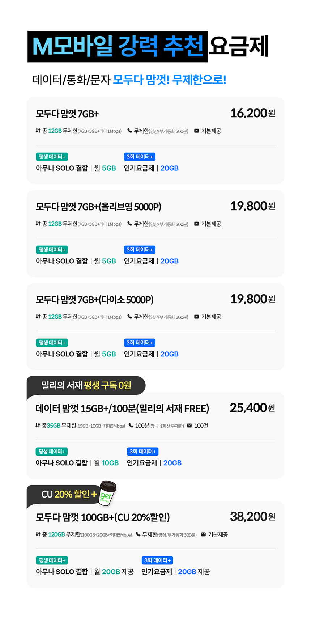This screenshot has width=311, height=618.
Task: Open the 데이터 맘껏 15GB+/100분 plan title
Action: click(x=122, y=409)
